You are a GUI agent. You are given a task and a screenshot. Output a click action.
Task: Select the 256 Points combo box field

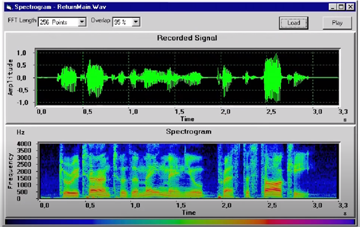click(62, 22)
